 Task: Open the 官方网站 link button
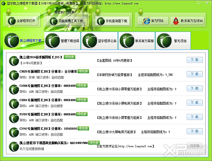click(x=153, y=21)
